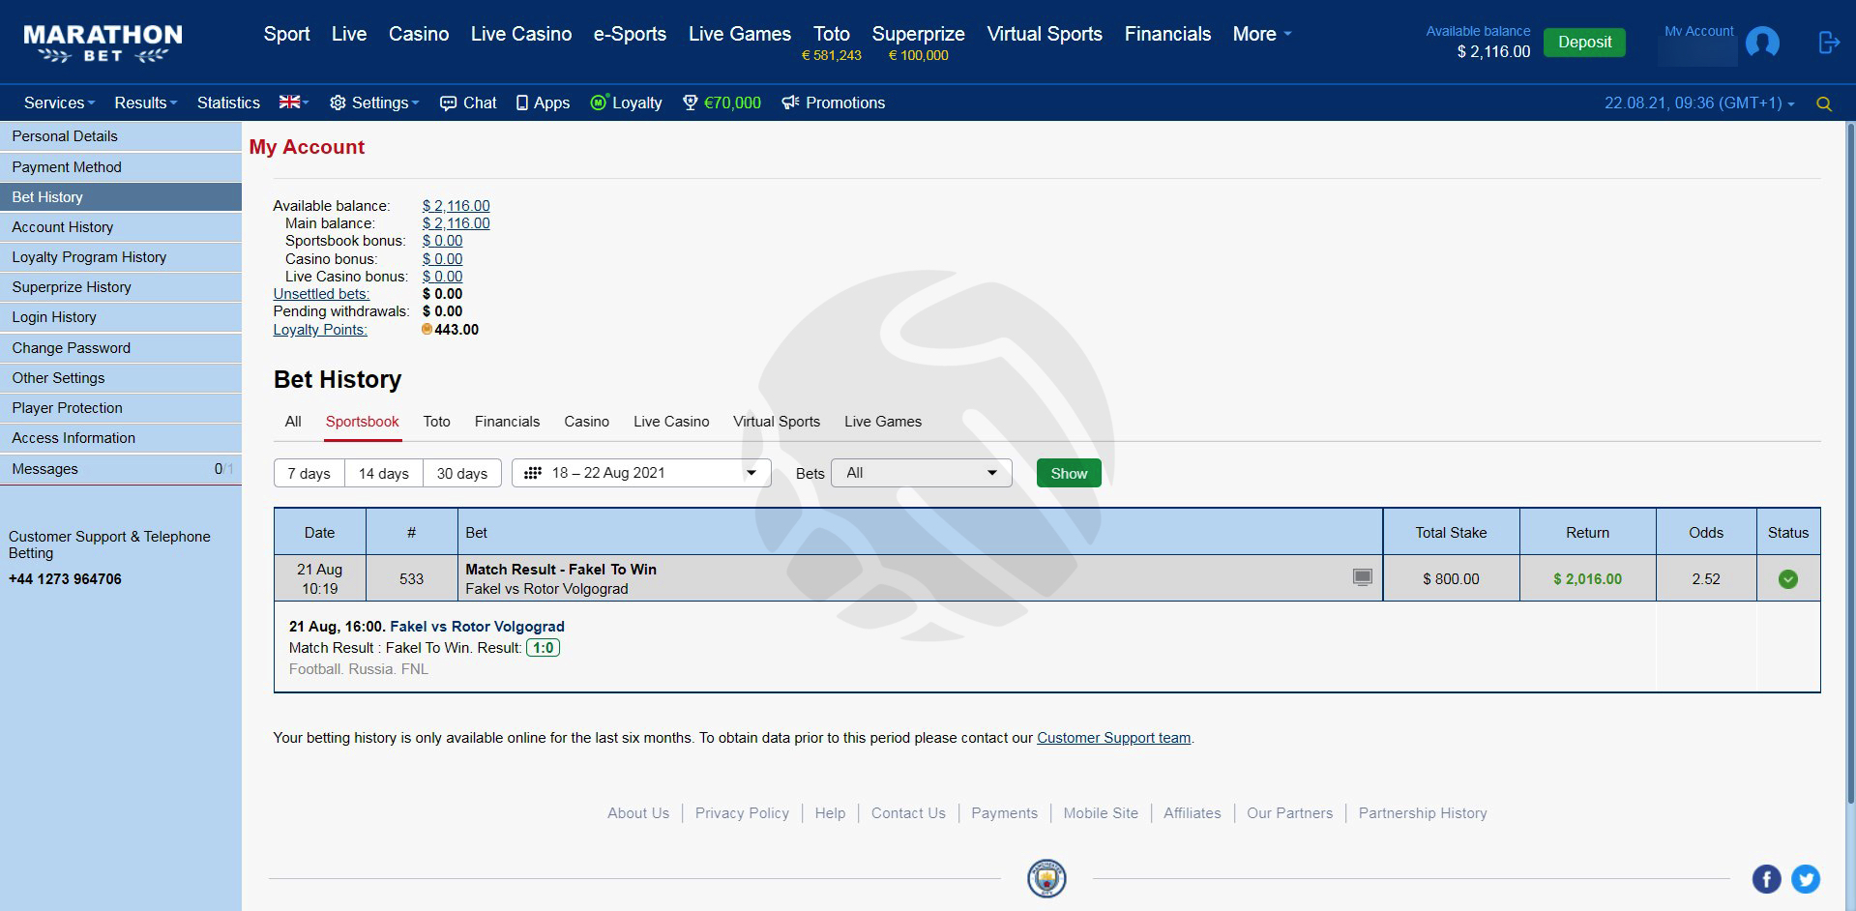This screenshot has height=911, width=1856.
Task: Switch to the Financials bet history tab
Action: [507, 422]
